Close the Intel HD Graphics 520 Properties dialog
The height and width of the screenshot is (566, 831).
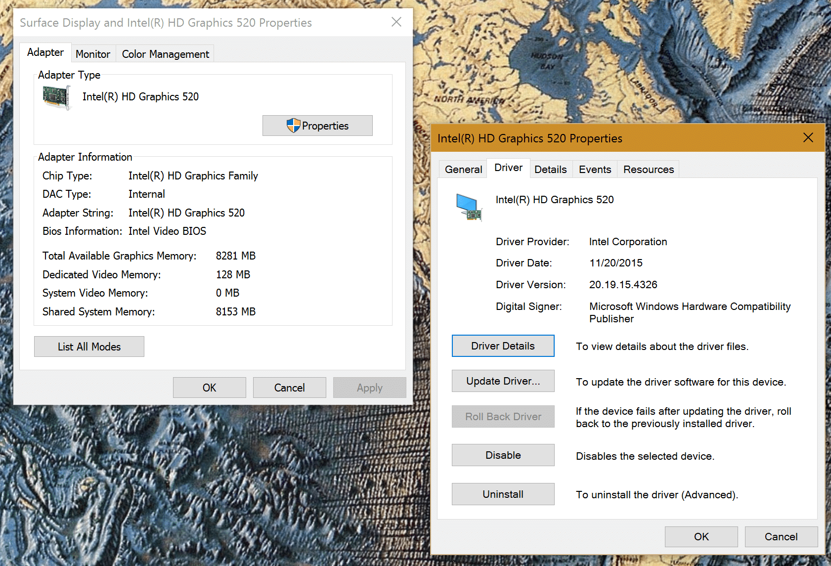808,137
